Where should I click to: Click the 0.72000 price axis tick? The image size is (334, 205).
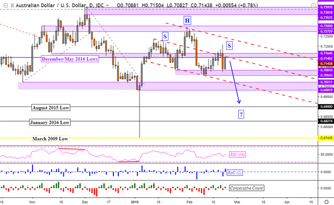pyautogui.click(x=326, y=47)
